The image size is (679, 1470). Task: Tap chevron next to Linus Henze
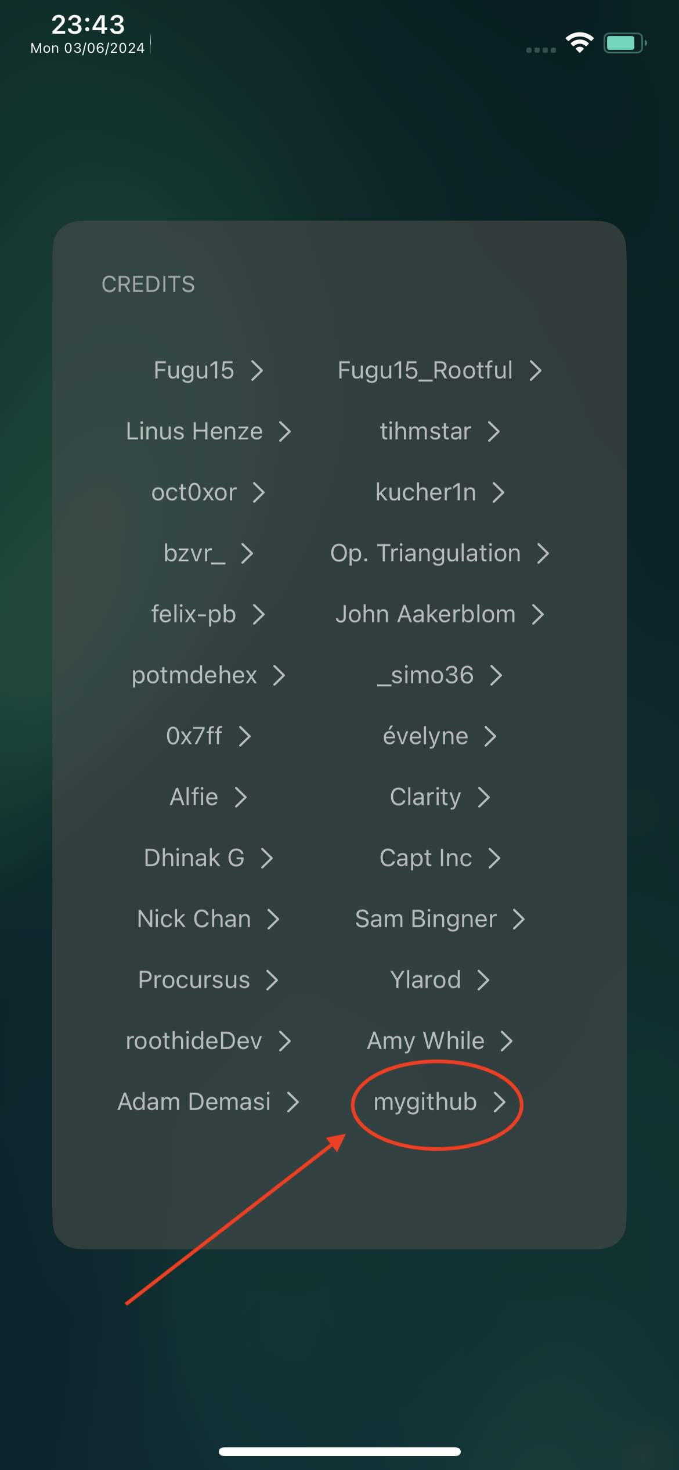(284, 431)
